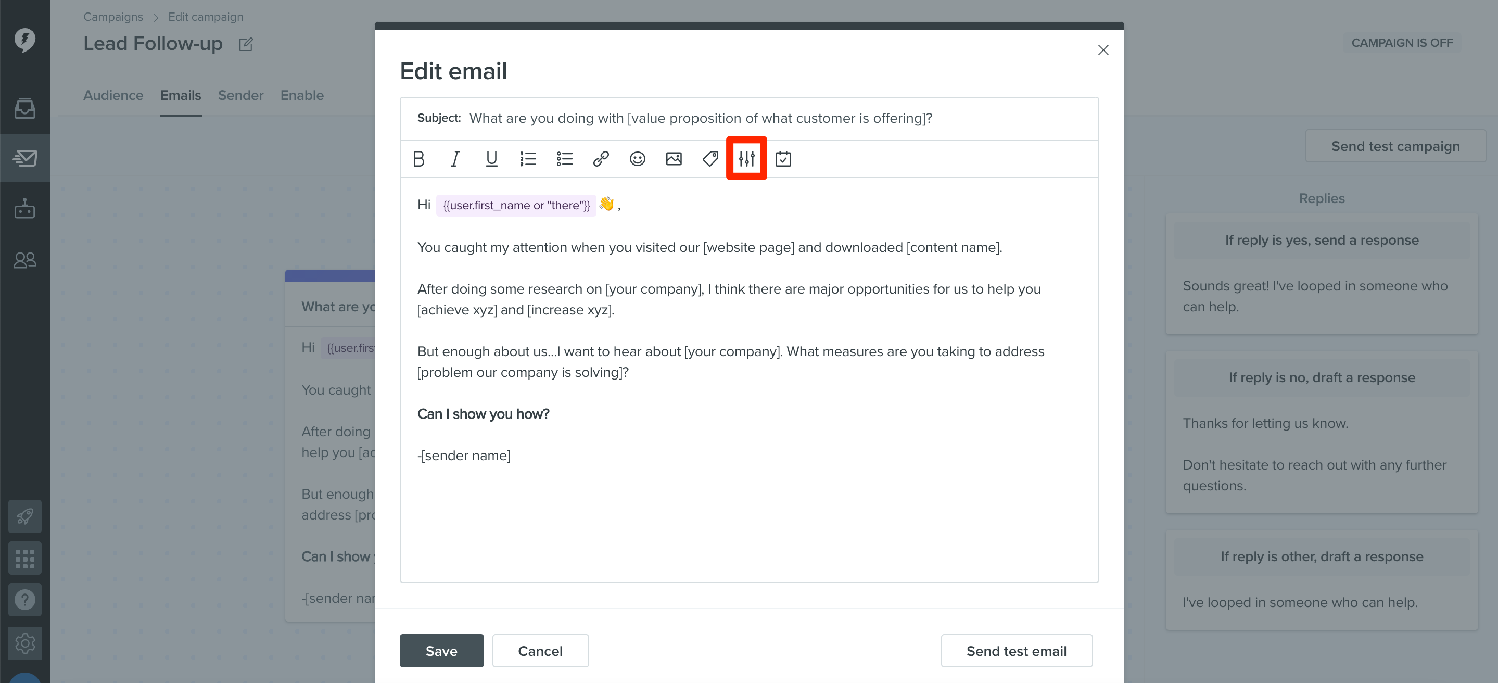Switch to the Sender tab
Image resolution: width=1498 pixels, height=683 pixels.
click(241, 95)
